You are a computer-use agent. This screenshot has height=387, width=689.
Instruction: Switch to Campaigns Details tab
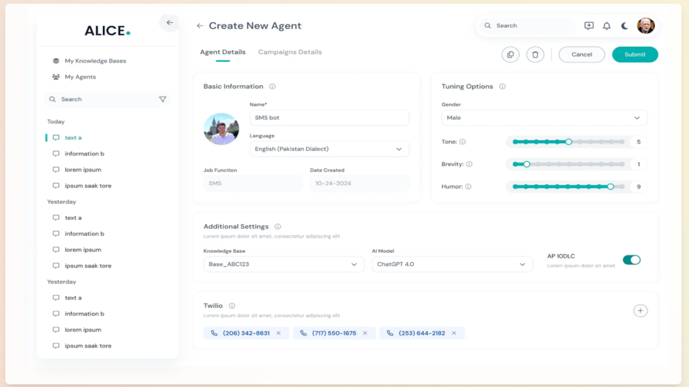coord(290,52)
